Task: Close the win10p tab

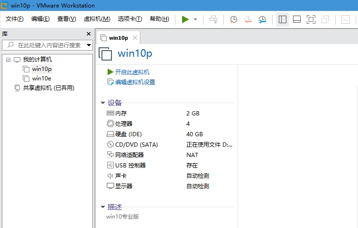Action: pyautogui.click(x=135, y=37)
